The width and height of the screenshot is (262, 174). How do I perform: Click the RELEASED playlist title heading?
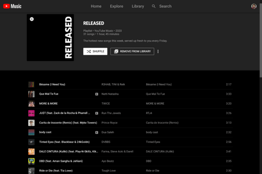coord(94,23)
